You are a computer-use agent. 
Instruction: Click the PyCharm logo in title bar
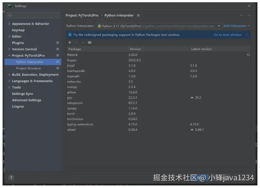(10, 6)
